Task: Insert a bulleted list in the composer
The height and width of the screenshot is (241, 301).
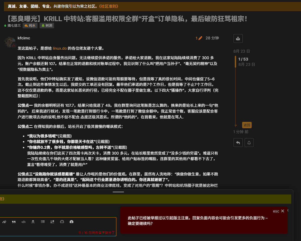Action: coord(43,222)
